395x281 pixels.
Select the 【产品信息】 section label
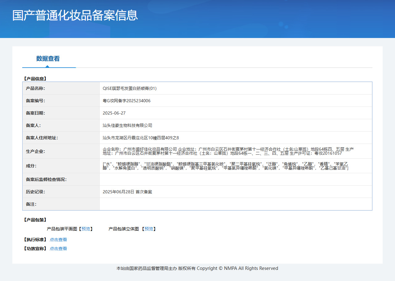(x=34, y=78)
